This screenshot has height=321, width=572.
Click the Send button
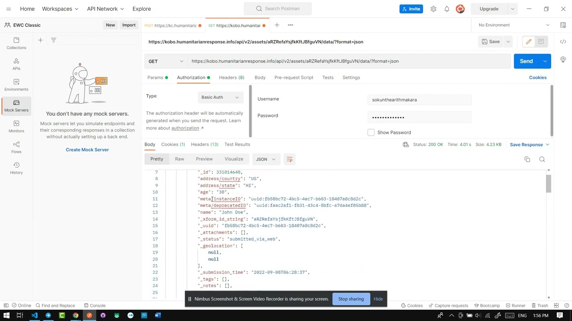click(x=526, y=61)
